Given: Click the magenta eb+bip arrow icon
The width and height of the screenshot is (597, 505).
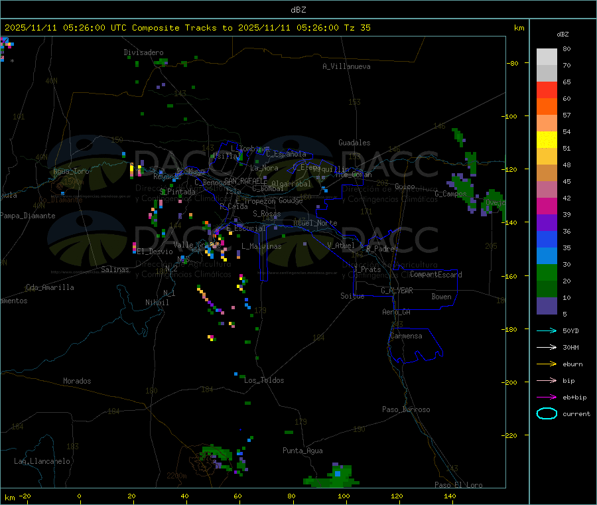Looking at the screenshot, I should pyautogui.click(x=547, y=397).
